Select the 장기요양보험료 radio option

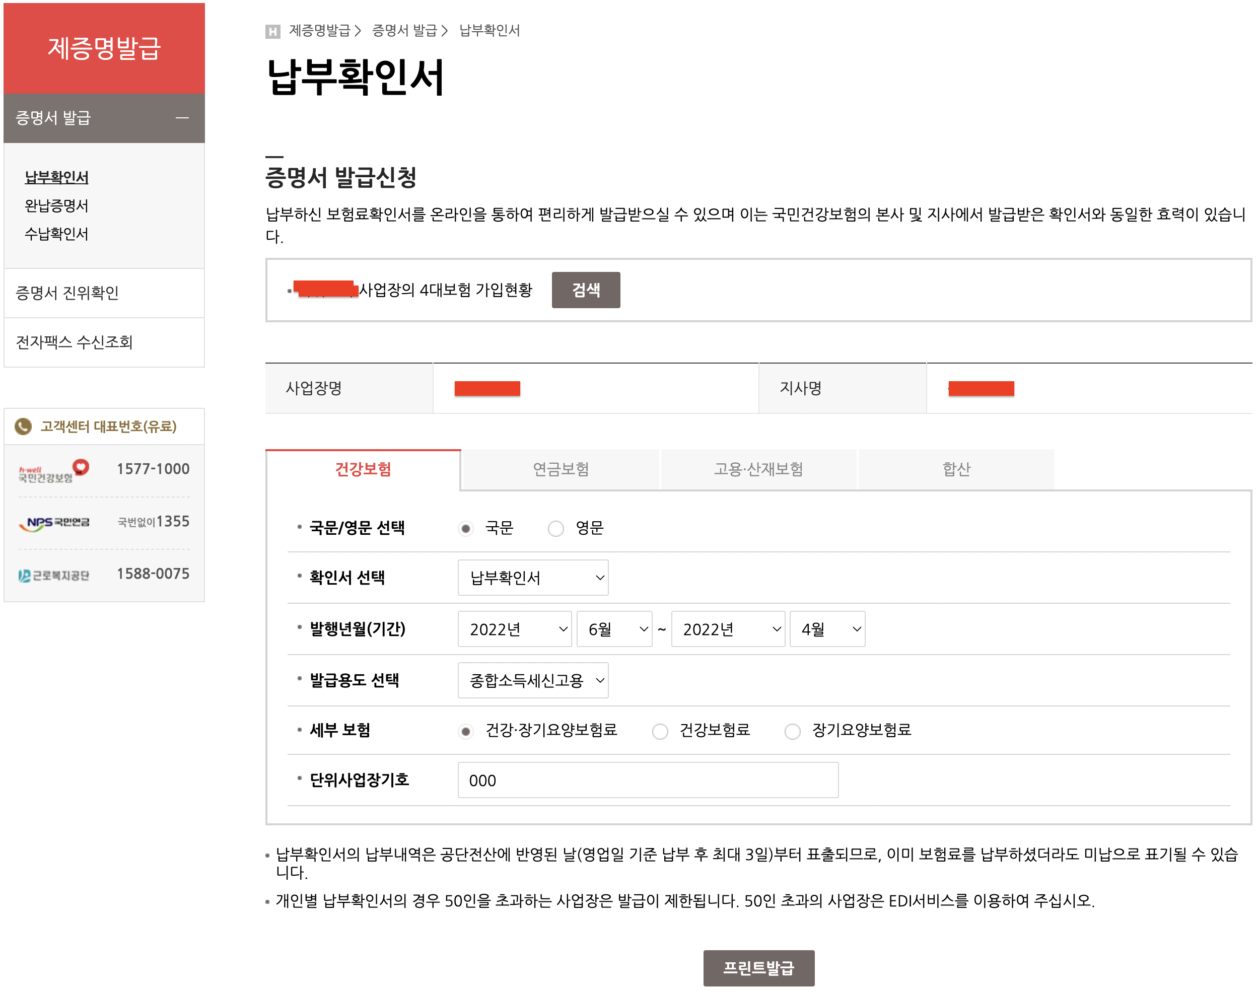coord(792,731)
